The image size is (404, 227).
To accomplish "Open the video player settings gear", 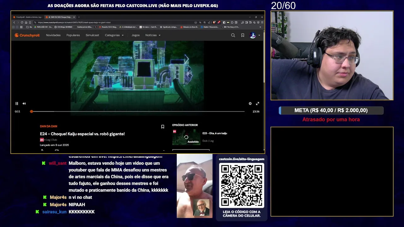I will (x=250, y=103).
